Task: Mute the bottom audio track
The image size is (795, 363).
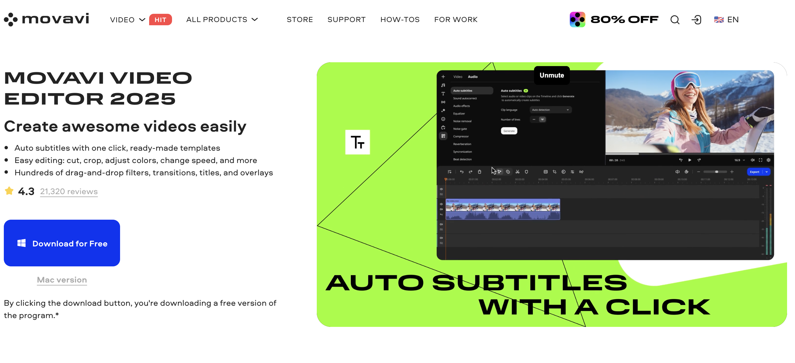Action: [x=441, y=238]
